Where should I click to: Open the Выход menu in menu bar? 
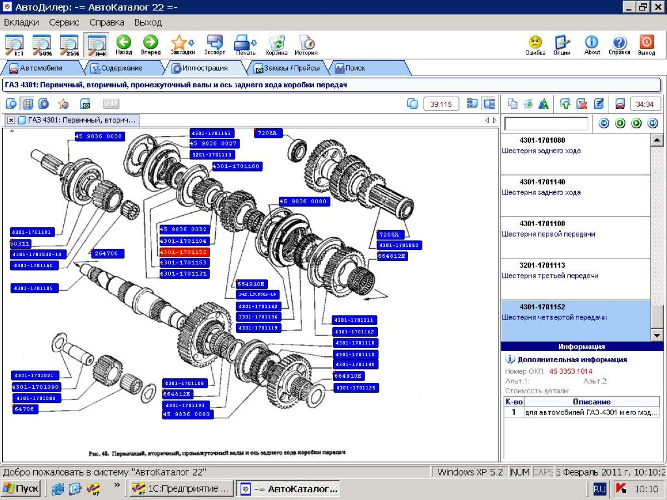148,22
